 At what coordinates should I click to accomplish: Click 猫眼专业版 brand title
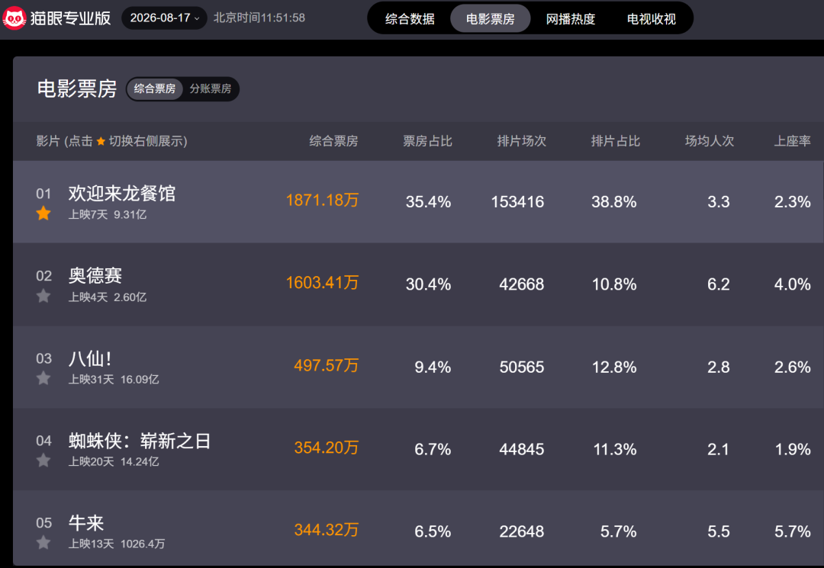coord(70,18)
